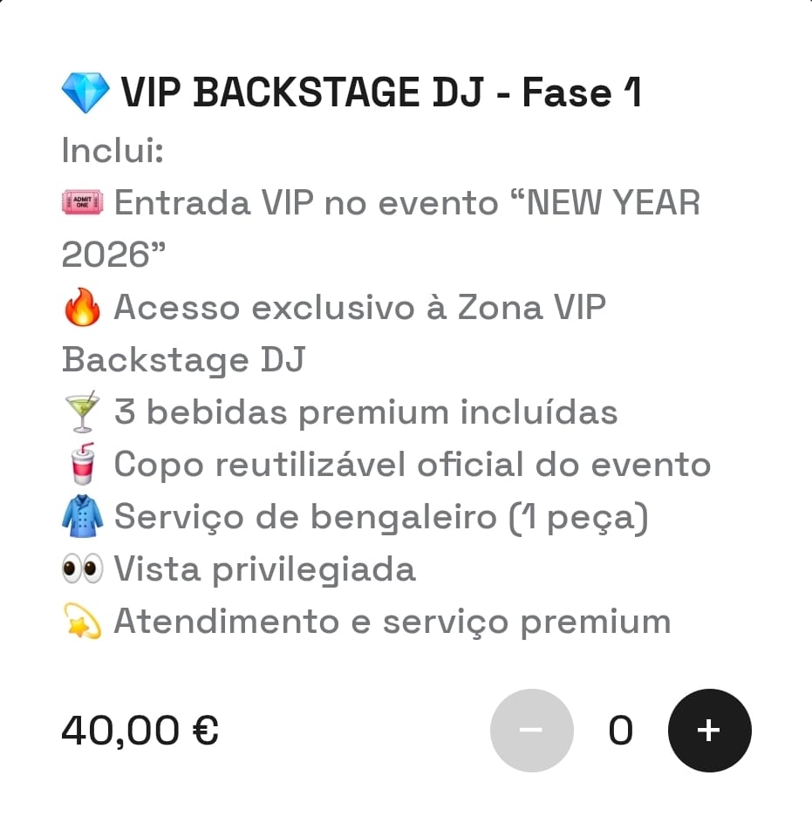The width and height of the screenshot is (812, 830).
Task: Click the 'Copo reutilizável oficial do evento' text
Action: 412,465
